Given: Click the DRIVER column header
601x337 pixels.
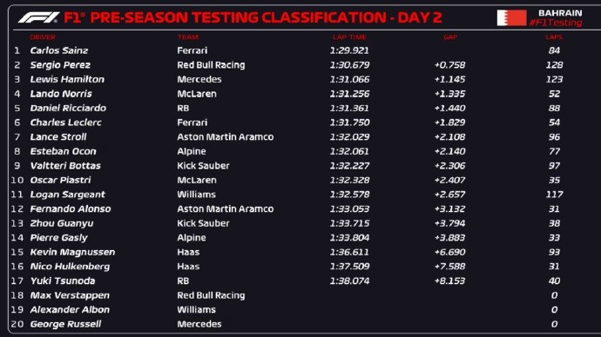Looking at the screenshot, I should coord(43,37).
